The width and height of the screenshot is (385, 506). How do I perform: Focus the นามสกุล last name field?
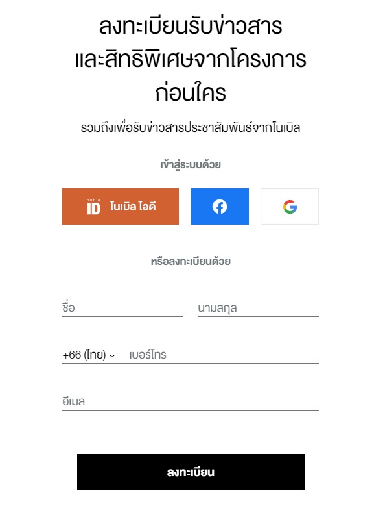[259, 308]
